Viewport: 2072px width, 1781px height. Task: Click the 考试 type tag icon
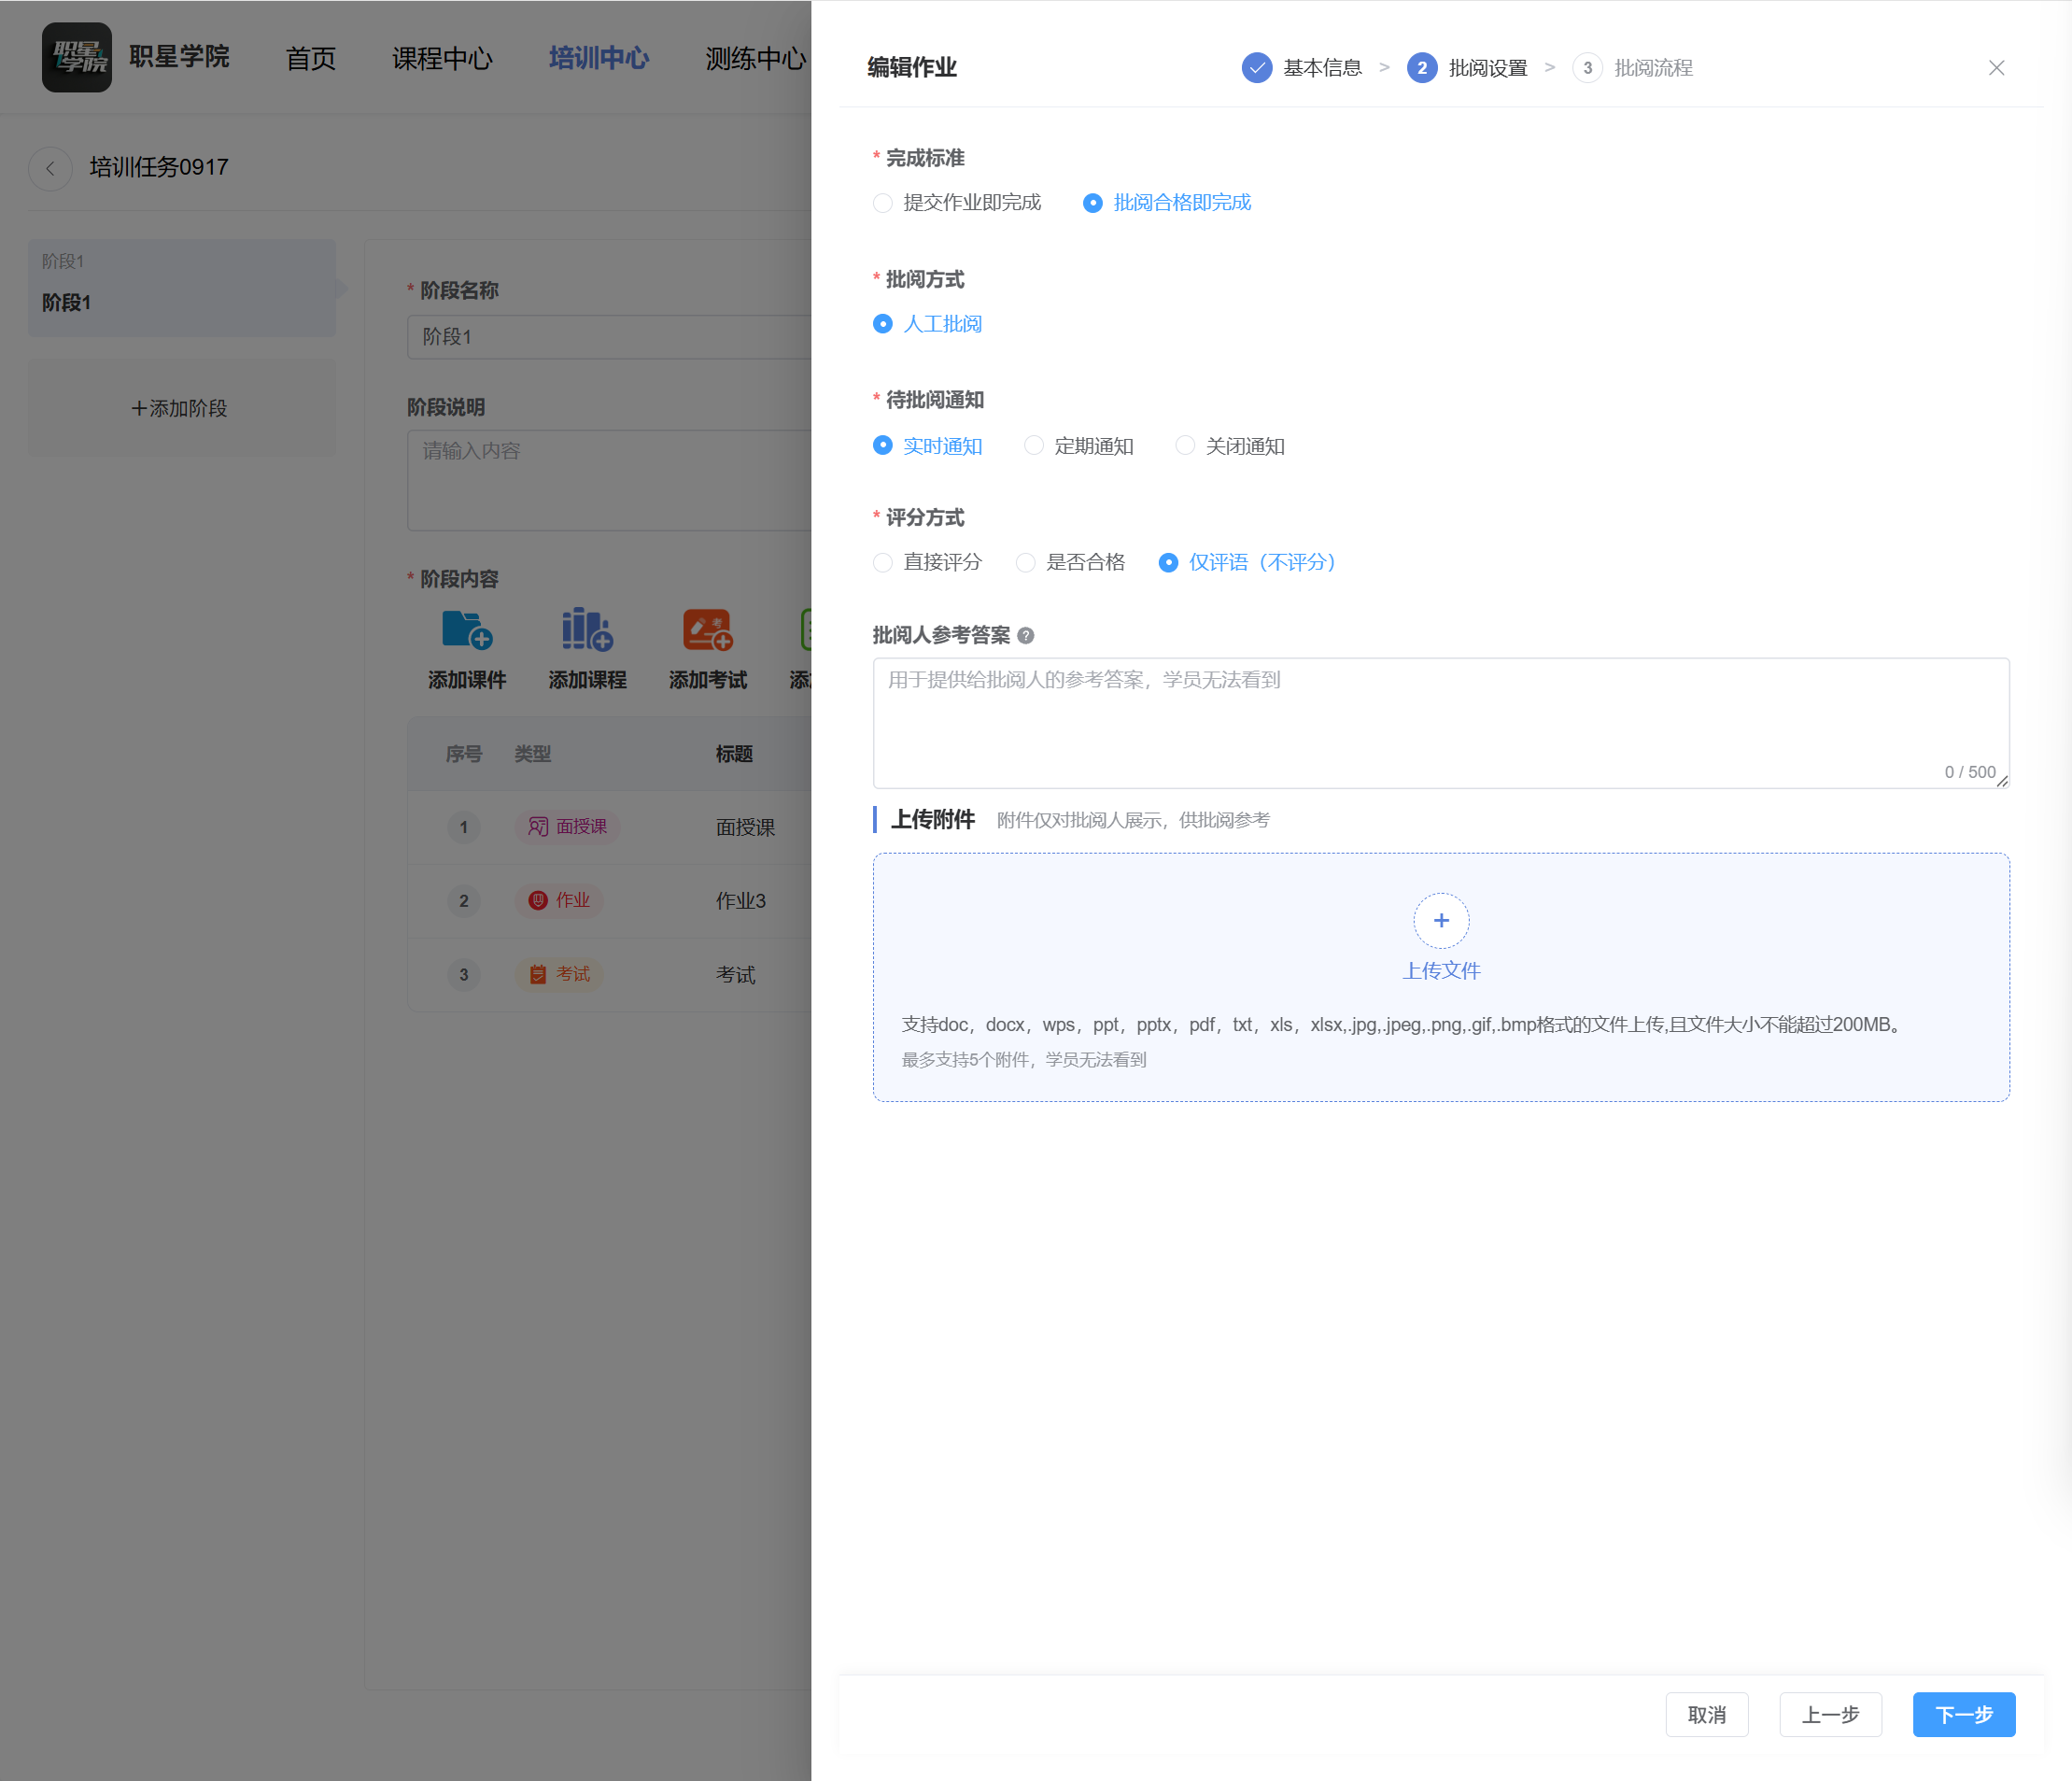click(x=538, y=974)
